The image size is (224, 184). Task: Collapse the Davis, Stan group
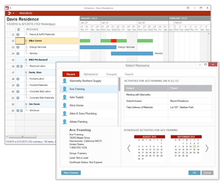pos(26,72)
